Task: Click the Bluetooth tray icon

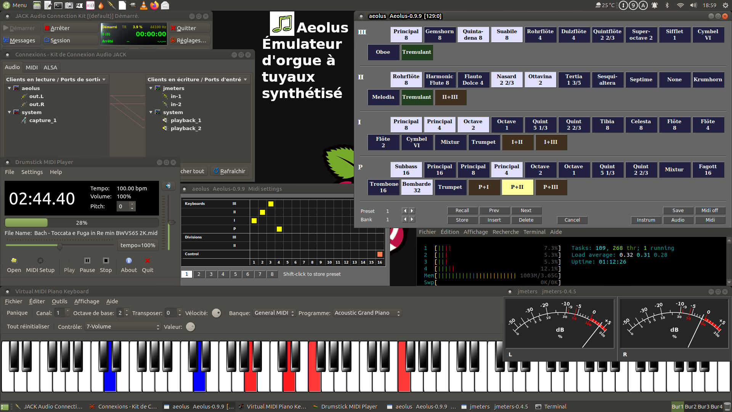Action: pos(667,5)
